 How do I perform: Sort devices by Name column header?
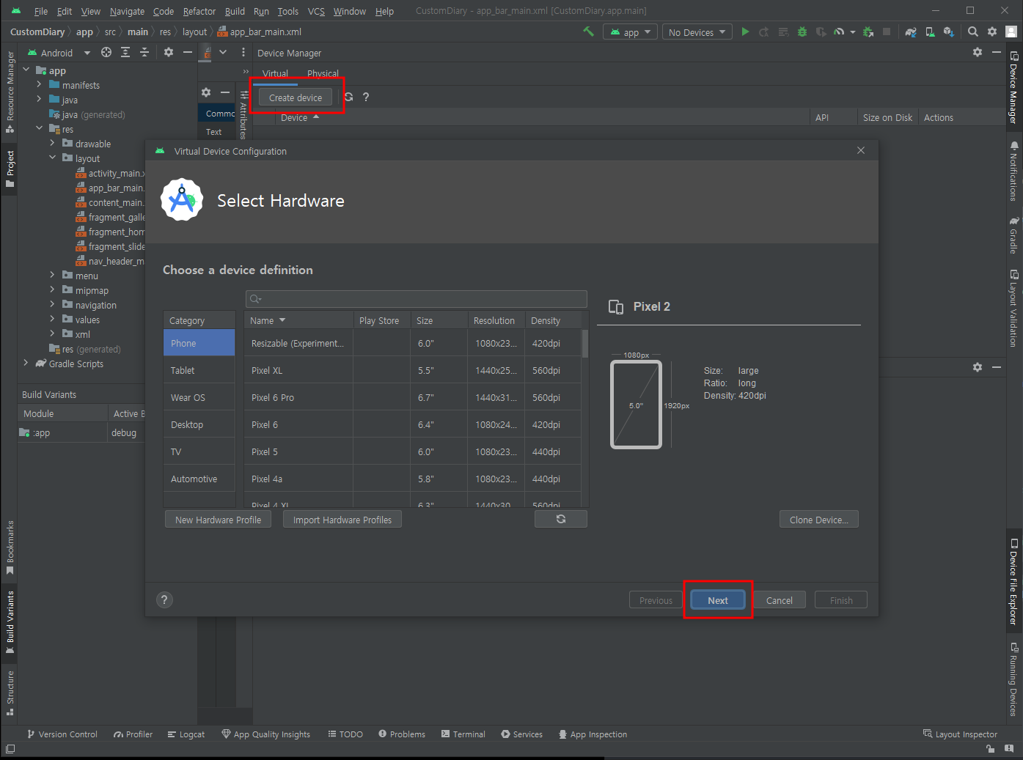[298, 320]
